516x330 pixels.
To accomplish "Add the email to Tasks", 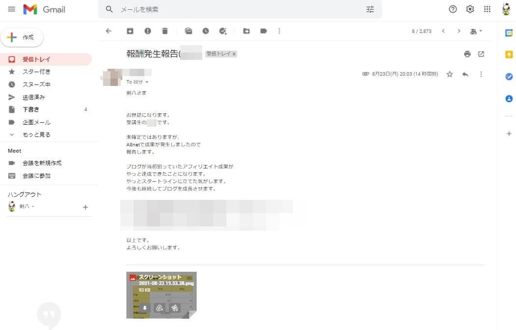I will coord(223,31).
